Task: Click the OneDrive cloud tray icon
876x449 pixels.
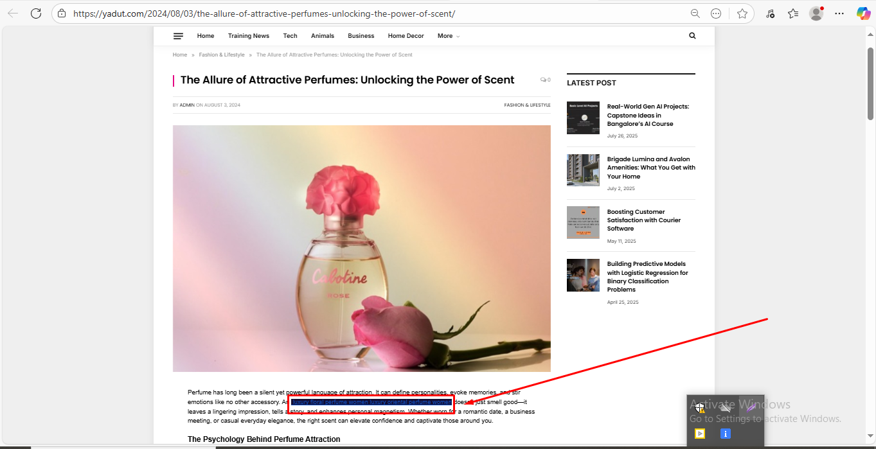Action: tap(726, 407)
